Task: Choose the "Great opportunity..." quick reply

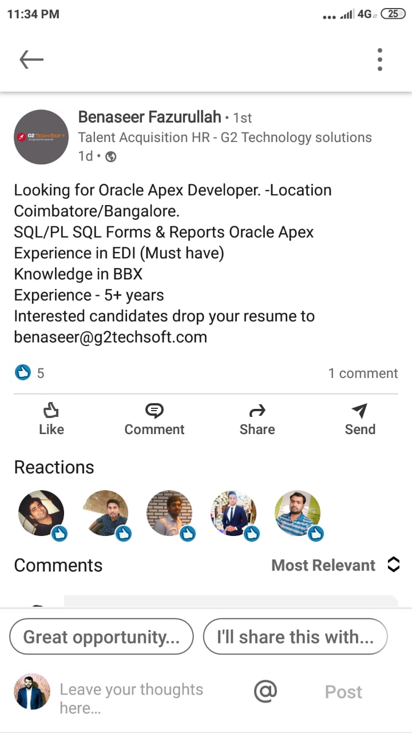Action: click(x=101, y=637)
